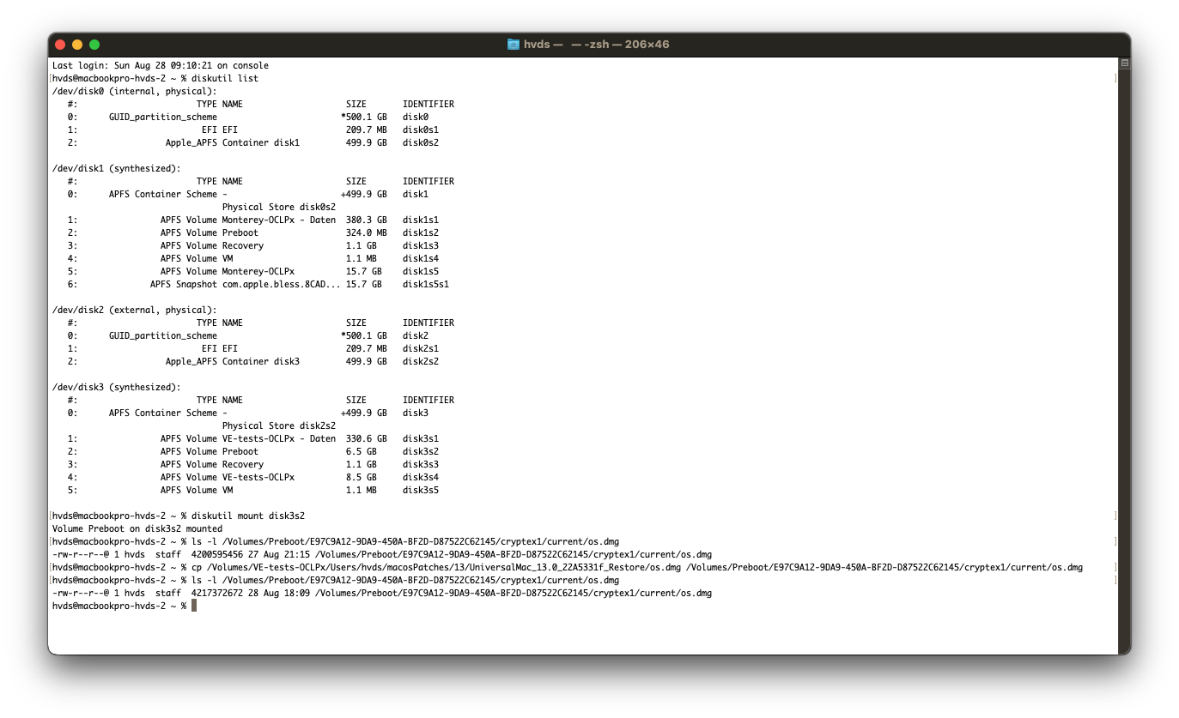Image resolution: width=1179 pixels, height=718 pixels.
Task: Click the volume name "VE-tests-OCLPx - Daten"
Action: pyautogui.click(x=279, y=438)
